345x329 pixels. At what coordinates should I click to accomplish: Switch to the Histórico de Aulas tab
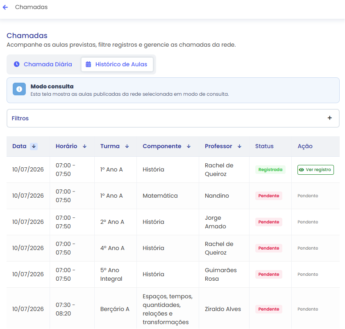[x=117, y=64]
